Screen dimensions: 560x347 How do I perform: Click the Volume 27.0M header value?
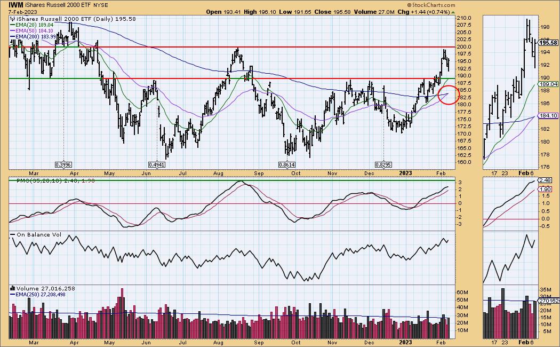click(x=374, y=12)
